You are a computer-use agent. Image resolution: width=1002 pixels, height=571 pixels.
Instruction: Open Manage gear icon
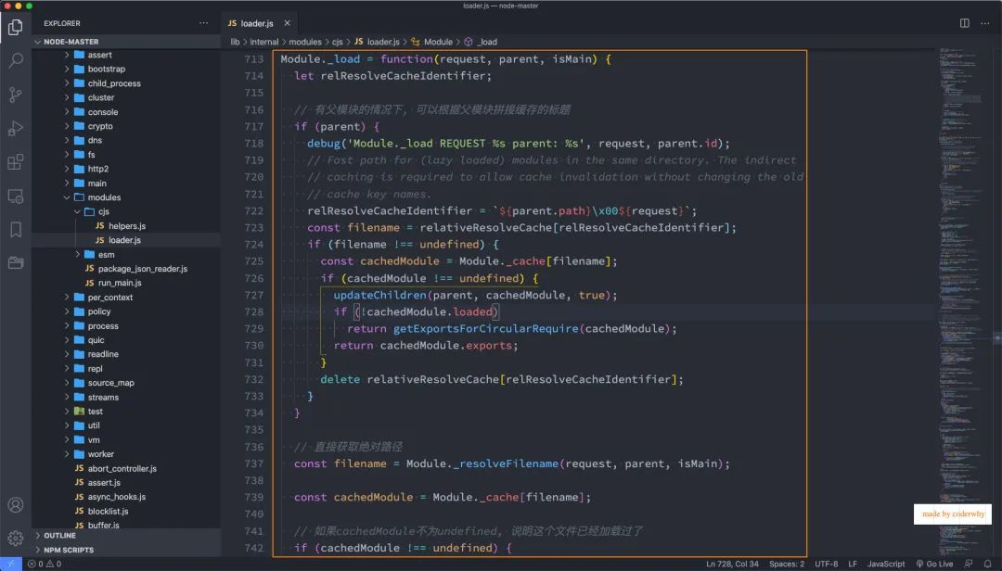pos(16,538)
